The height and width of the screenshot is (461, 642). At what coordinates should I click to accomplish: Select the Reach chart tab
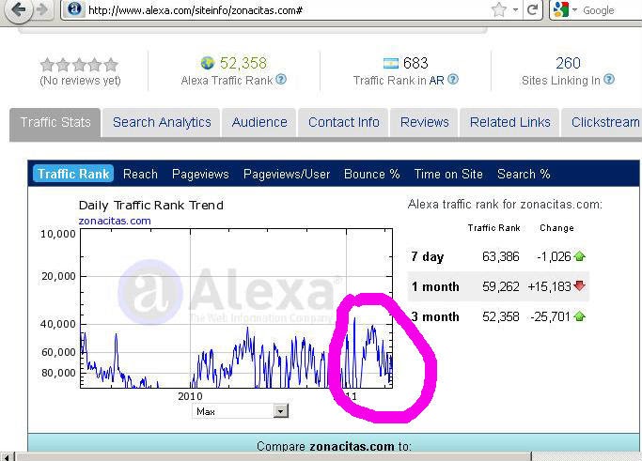(140, 174)
